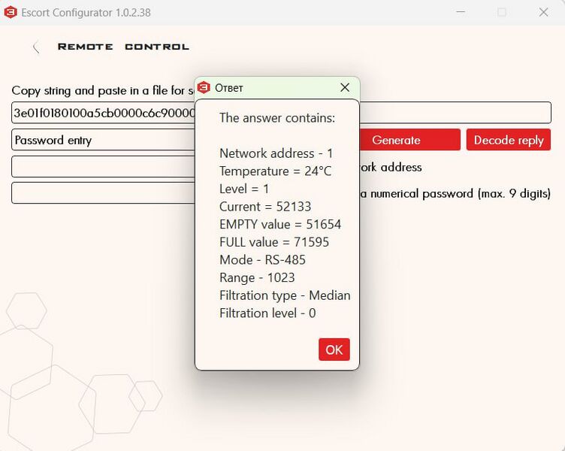Select the command string input field
The width and height of the screenshot is (565, 451).
point(281,113)
